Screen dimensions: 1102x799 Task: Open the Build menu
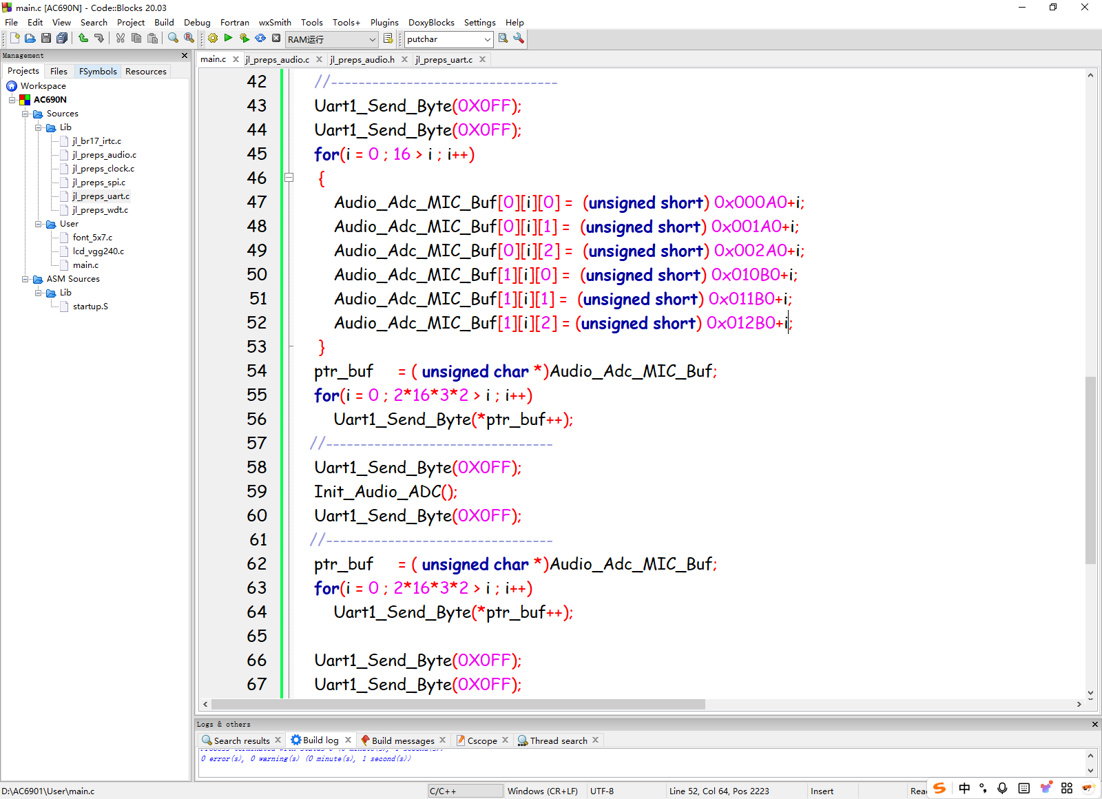[164, 22]
